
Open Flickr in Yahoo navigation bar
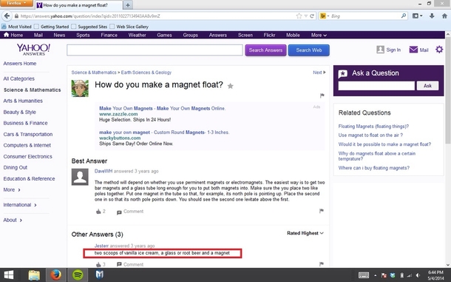coord(269,35)
